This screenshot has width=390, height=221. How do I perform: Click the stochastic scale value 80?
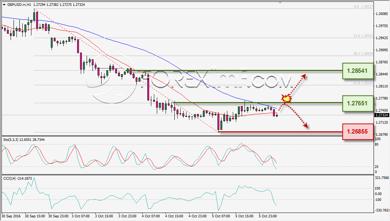(x=376, y=145)
